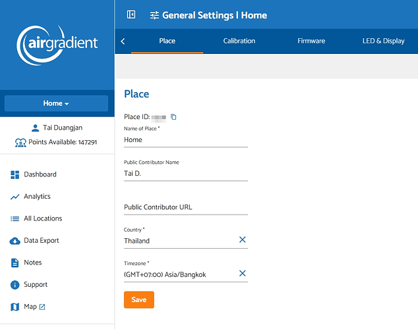This screenshot has width=418, height=329.
Task: Open the Map link in the sidebar
Action: [30, 307]
